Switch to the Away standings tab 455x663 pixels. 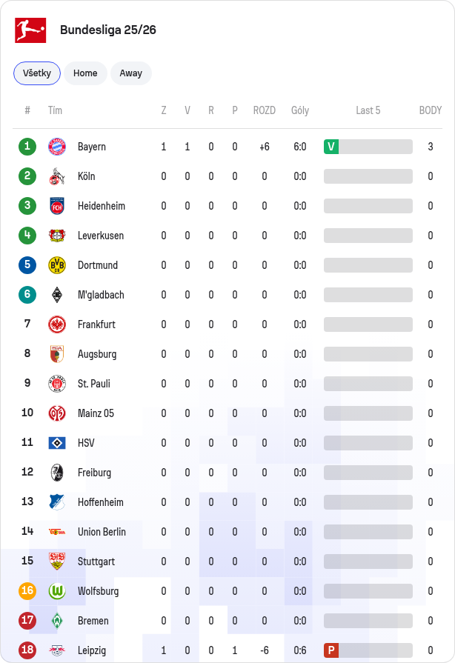tap(131, 73)
